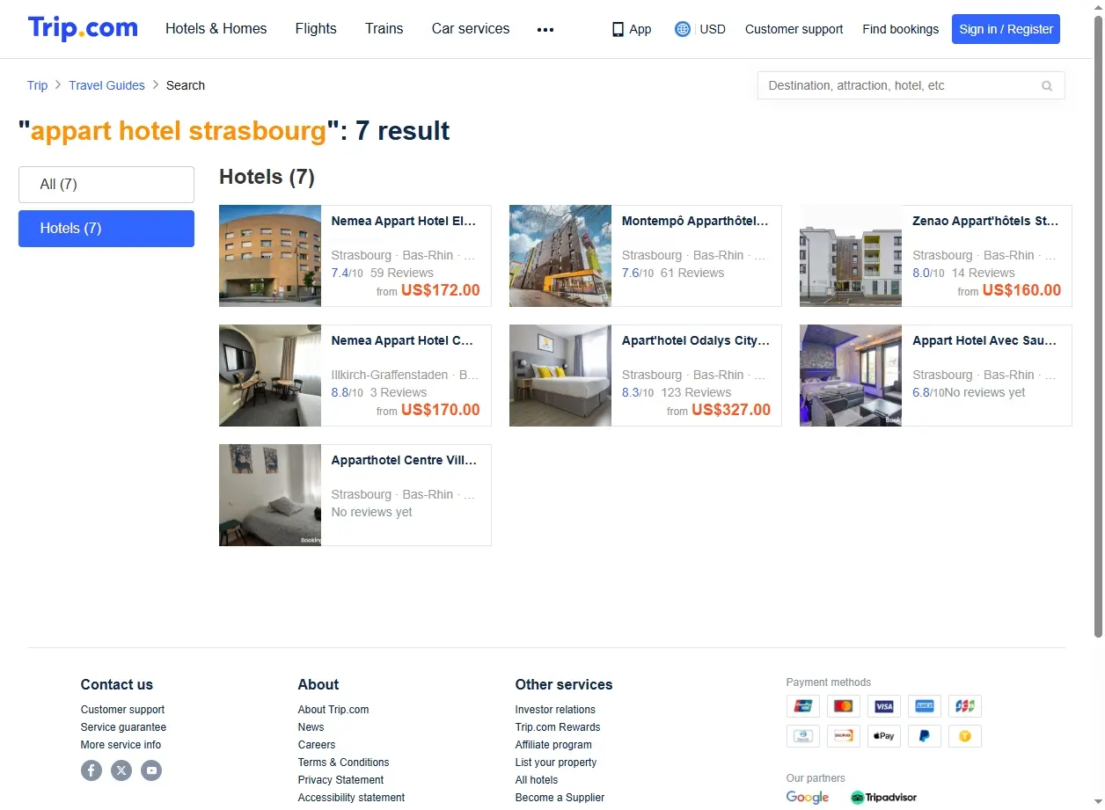
Task: Open the three-dots more menu in header
Action: point(545,29)
